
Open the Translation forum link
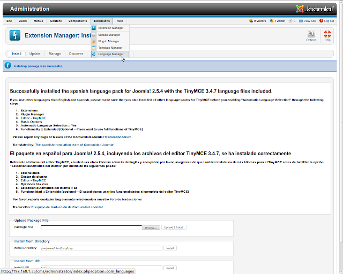click(x=118, y=137)
